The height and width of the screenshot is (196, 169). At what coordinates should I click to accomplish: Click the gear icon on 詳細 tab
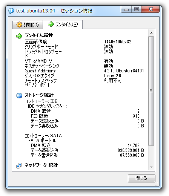coord(19,24)
